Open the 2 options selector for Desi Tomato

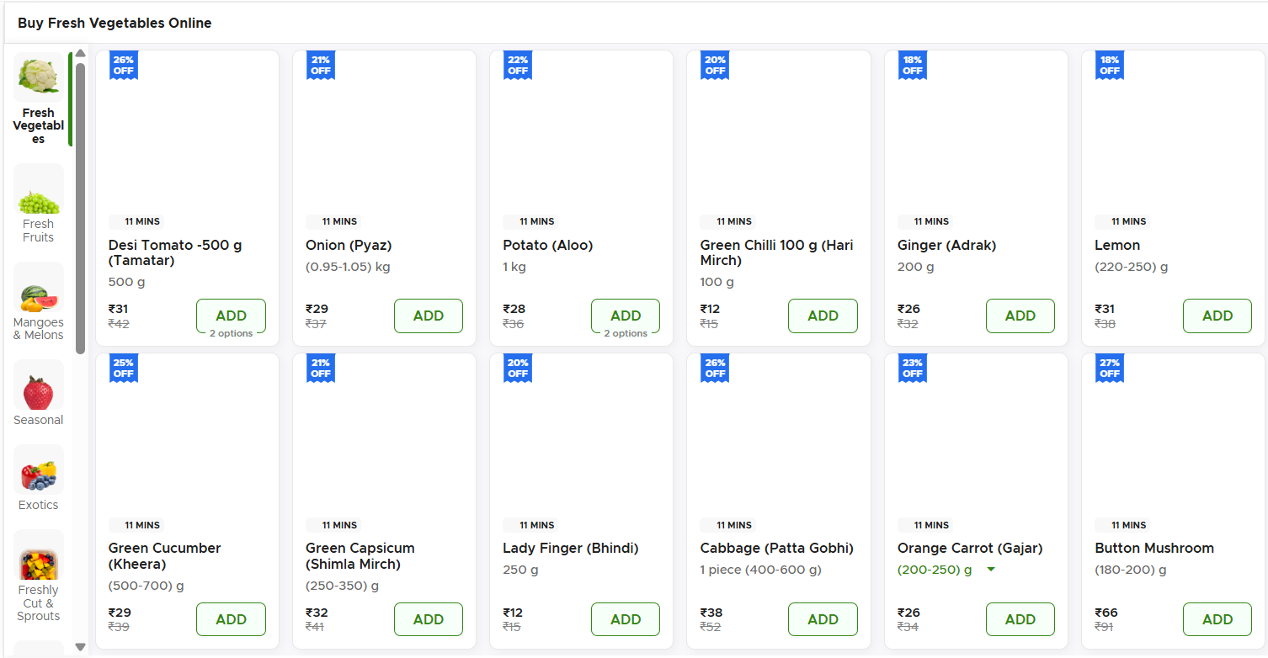click(231, 333)
